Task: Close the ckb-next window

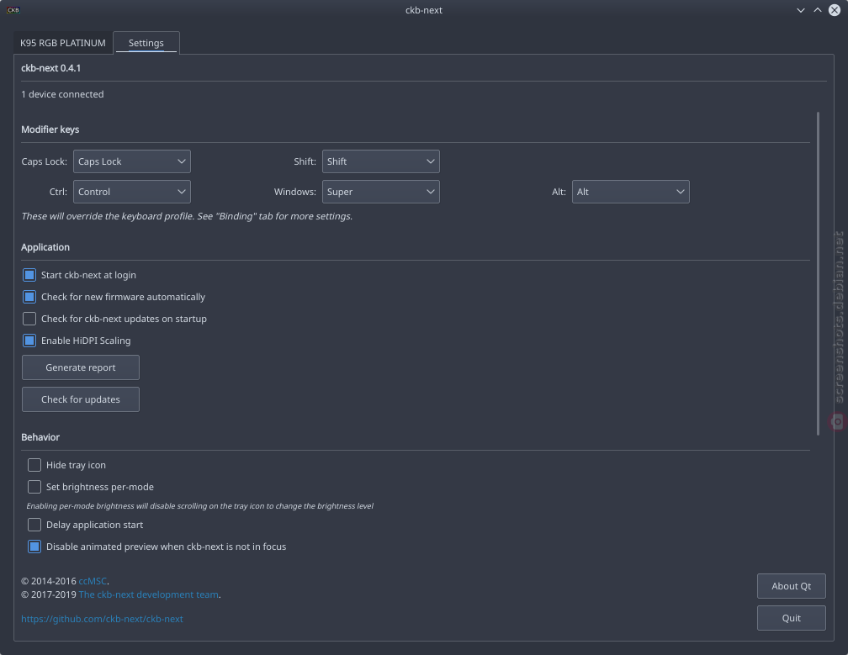Action: pyautogui.click(x=835, y=10)
